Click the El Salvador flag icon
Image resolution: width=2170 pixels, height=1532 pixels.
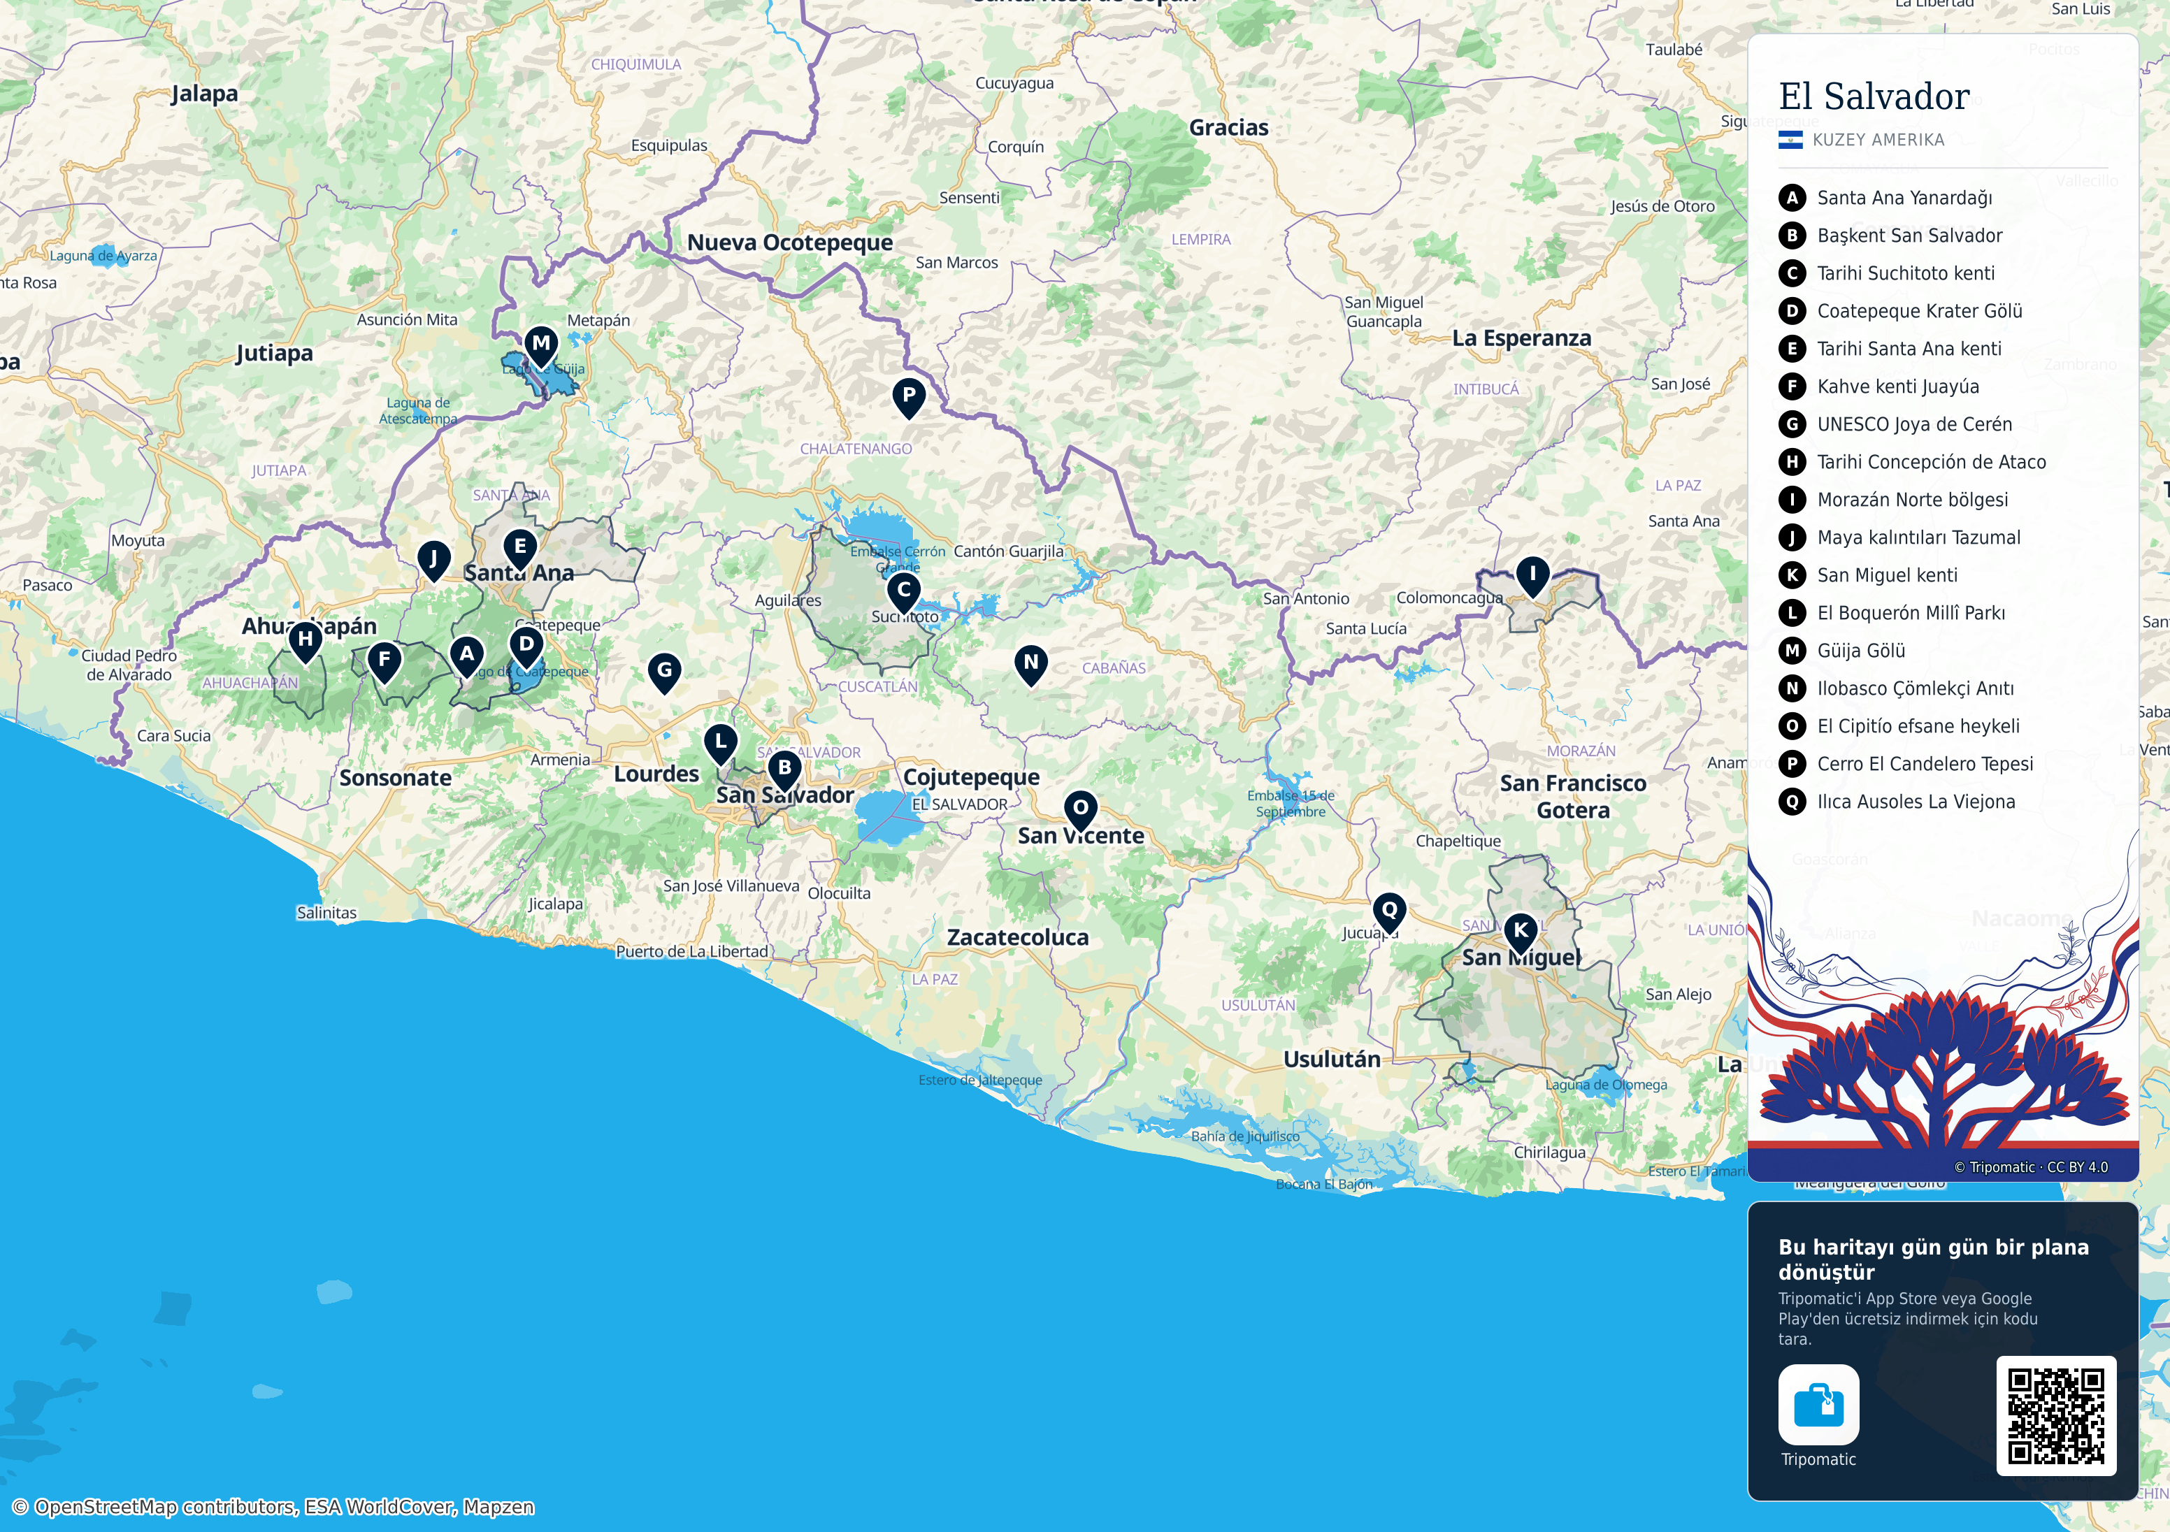[x=1790, y=140]
